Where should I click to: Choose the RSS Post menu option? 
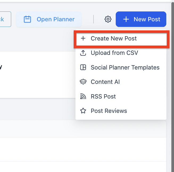[103, 96]
